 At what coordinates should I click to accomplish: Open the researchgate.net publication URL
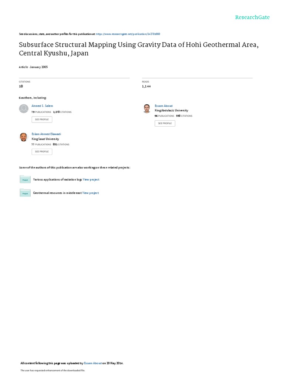(128, 34)
